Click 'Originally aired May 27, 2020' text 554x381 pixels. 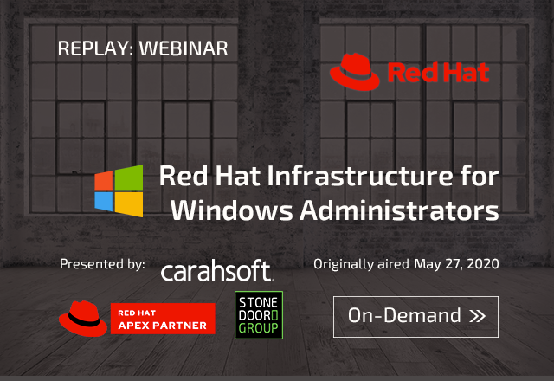pyautogui.click(x=406, y=264)
